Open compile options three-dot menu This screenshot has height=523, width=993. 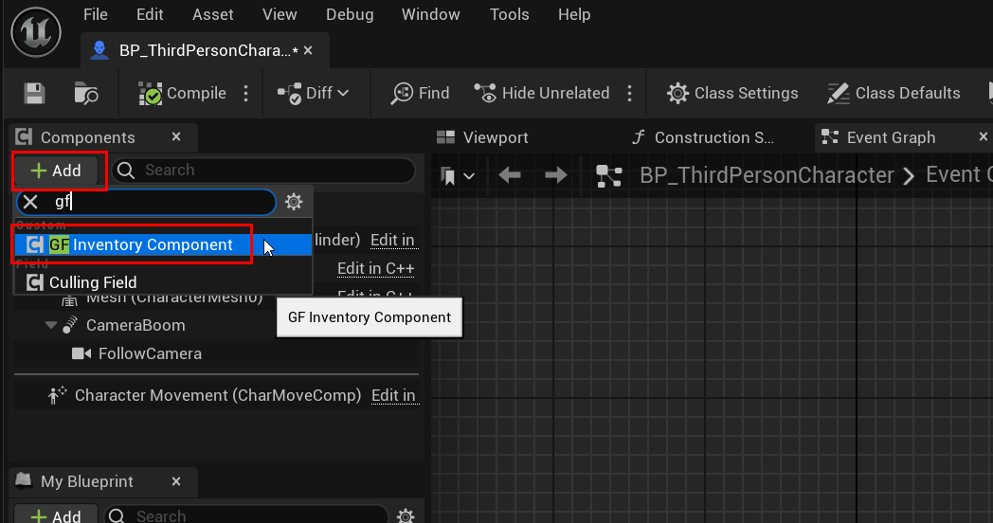(246, 93)
